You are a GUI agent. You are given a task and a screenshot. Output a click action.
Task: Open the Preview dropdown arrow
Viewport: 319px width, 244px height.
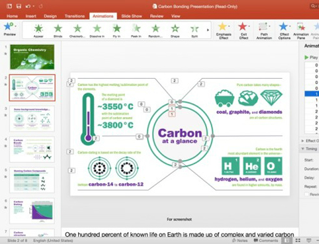[x=16, y=26]
